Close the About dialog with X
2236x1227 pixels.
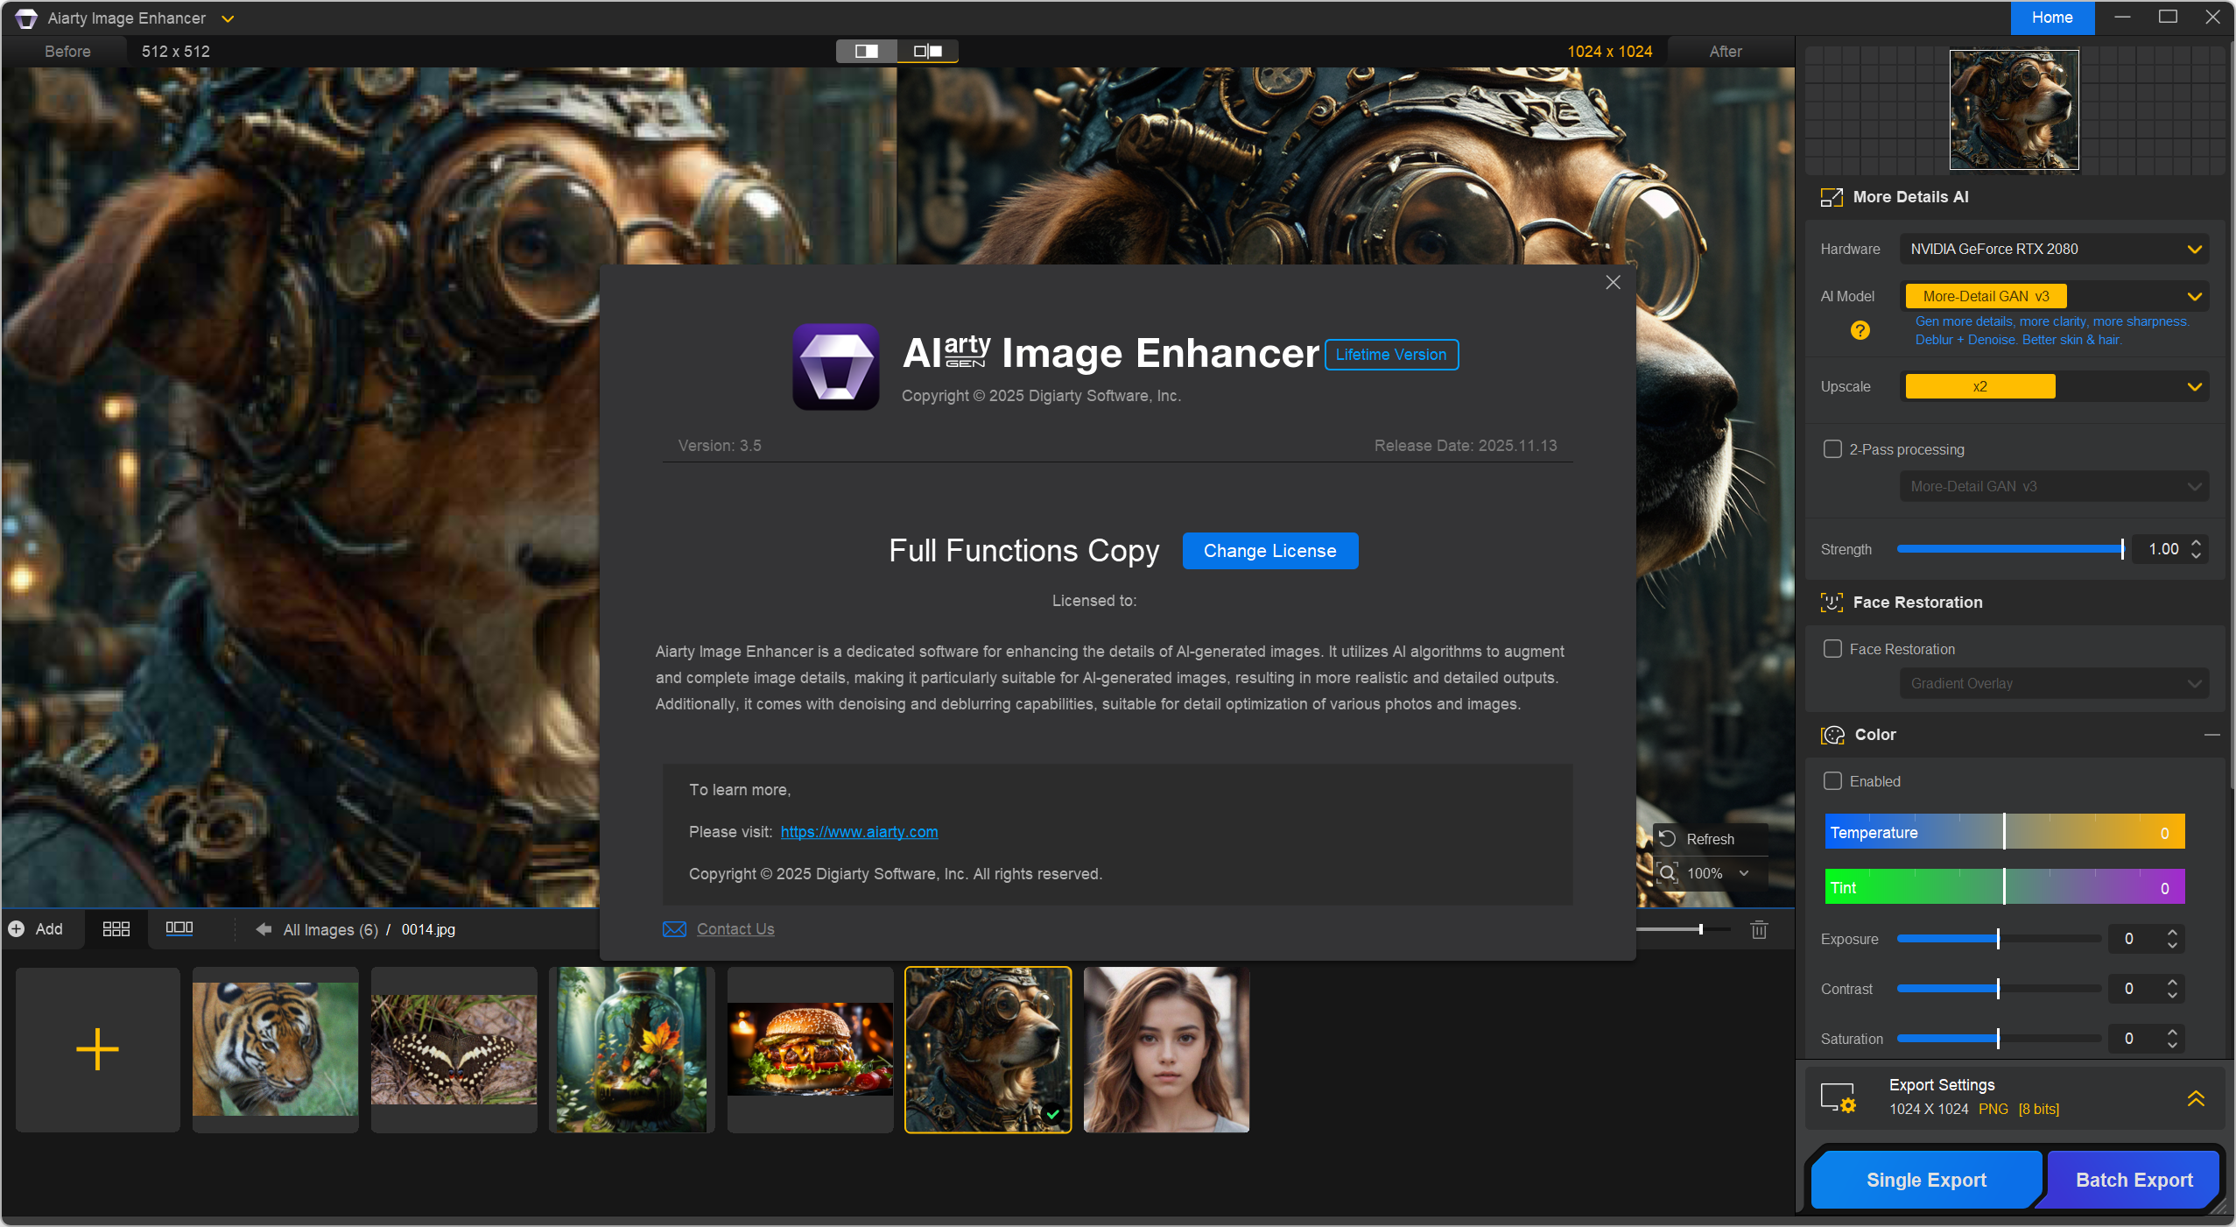1613,282
